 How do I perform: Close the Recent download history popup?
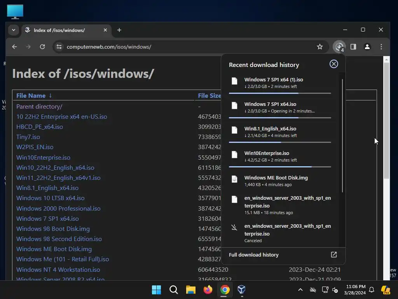click(x=334, y=64)
